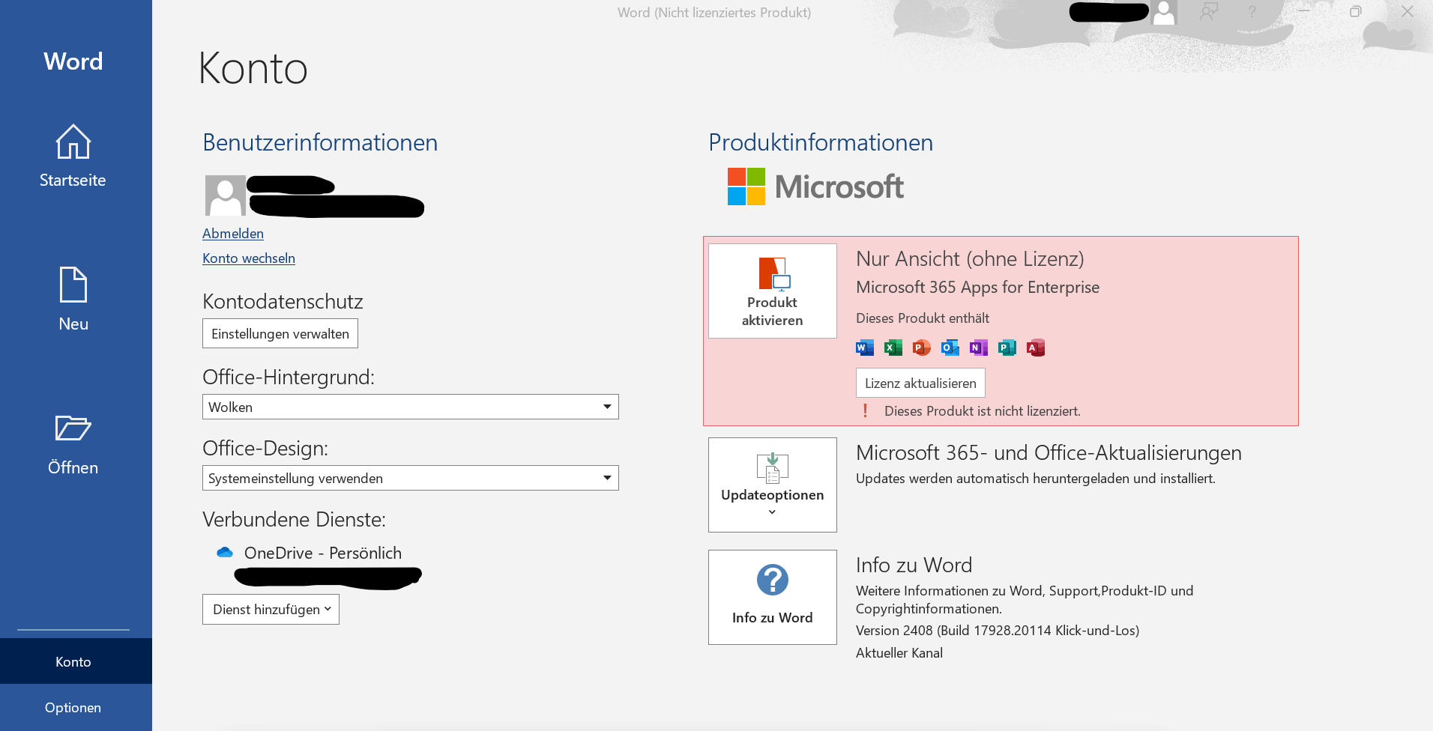
Task: Click the 'Dieses Produkt ist nicht lizenziert.' text
Action: [983, 410]
